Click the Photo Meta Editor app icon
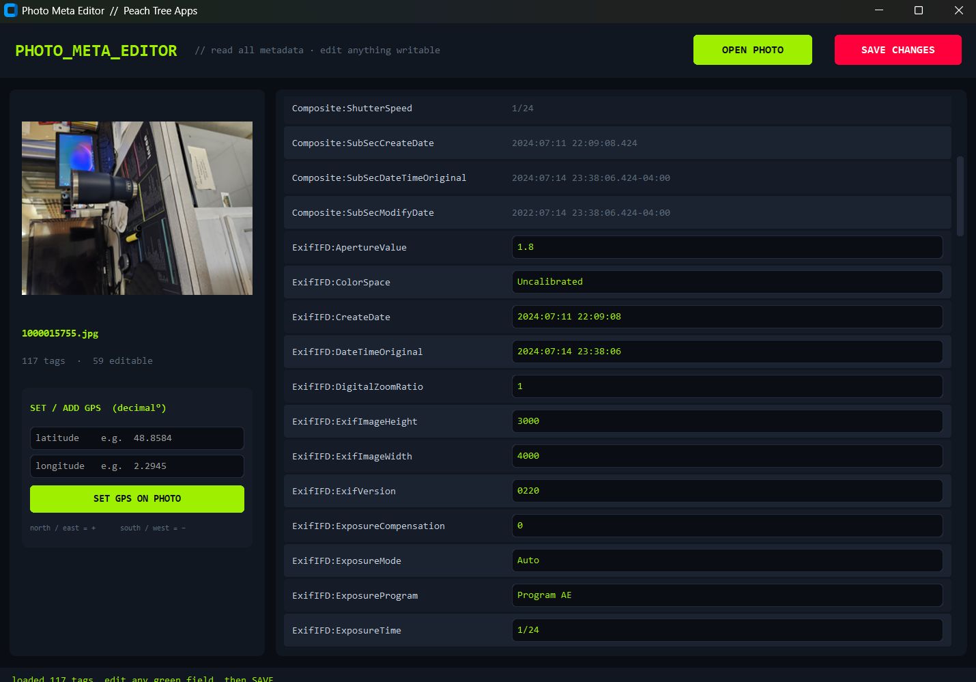 coord(11,10)
